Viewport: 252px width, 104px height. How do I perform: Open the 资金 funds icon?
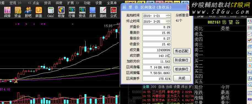18,12
